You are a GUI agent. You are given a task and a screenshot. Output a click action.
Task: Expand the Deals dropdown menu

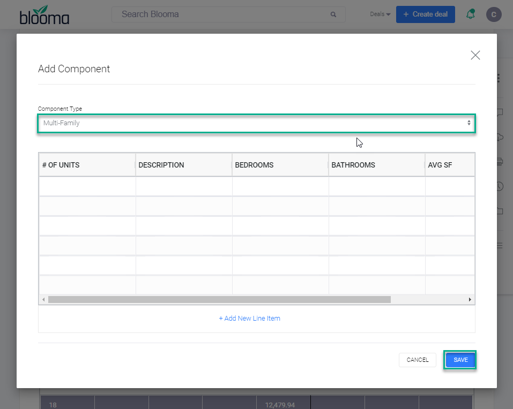380,14
